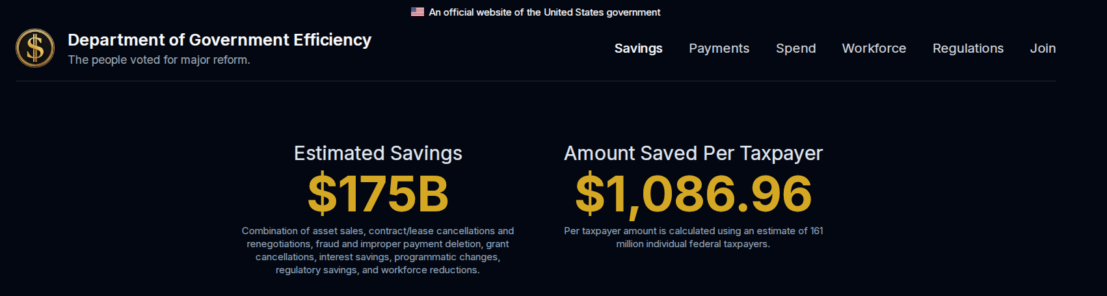Click the Estimated Savings heading
Screen dimensions: 1107x296
click(378, 153)
